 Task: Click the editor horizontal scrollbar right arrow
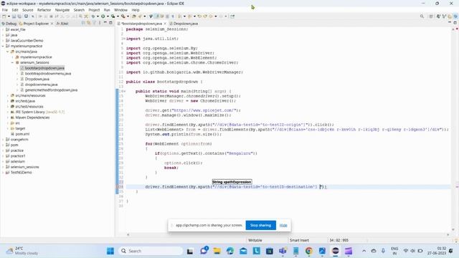coord(448,234)
